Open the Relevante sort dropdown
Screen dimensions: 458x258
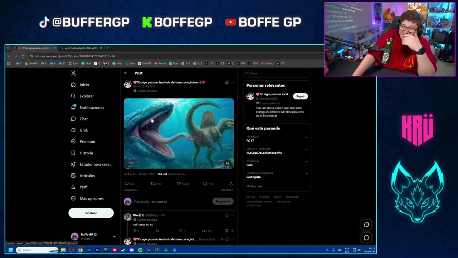click(x=131, y=190)
